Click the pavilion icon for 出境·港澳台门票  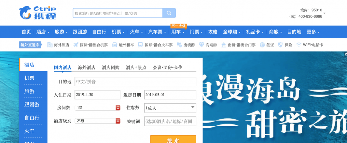pyautogui.click(x=224, y=45)
